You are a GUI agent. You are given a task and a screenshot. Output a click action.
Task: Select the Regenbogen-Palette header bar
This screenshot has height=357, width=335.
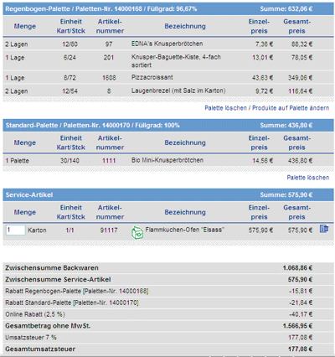pyautogui.click(x=168, y=9)
